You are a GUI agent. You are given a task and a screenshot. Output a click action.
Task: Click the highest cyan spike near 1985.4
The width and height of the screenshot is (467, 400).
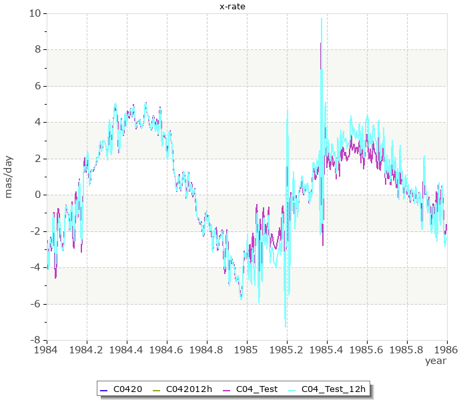322,19
